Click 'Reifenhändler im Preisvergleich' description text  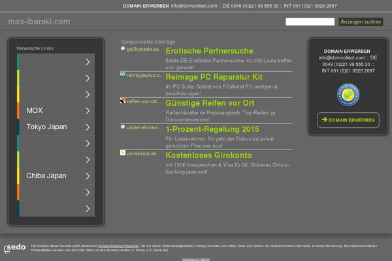pos(221,116)
